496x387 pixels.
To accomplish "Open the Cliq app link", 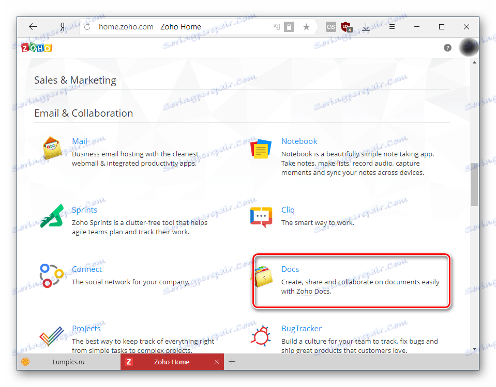I will [288, 210].
